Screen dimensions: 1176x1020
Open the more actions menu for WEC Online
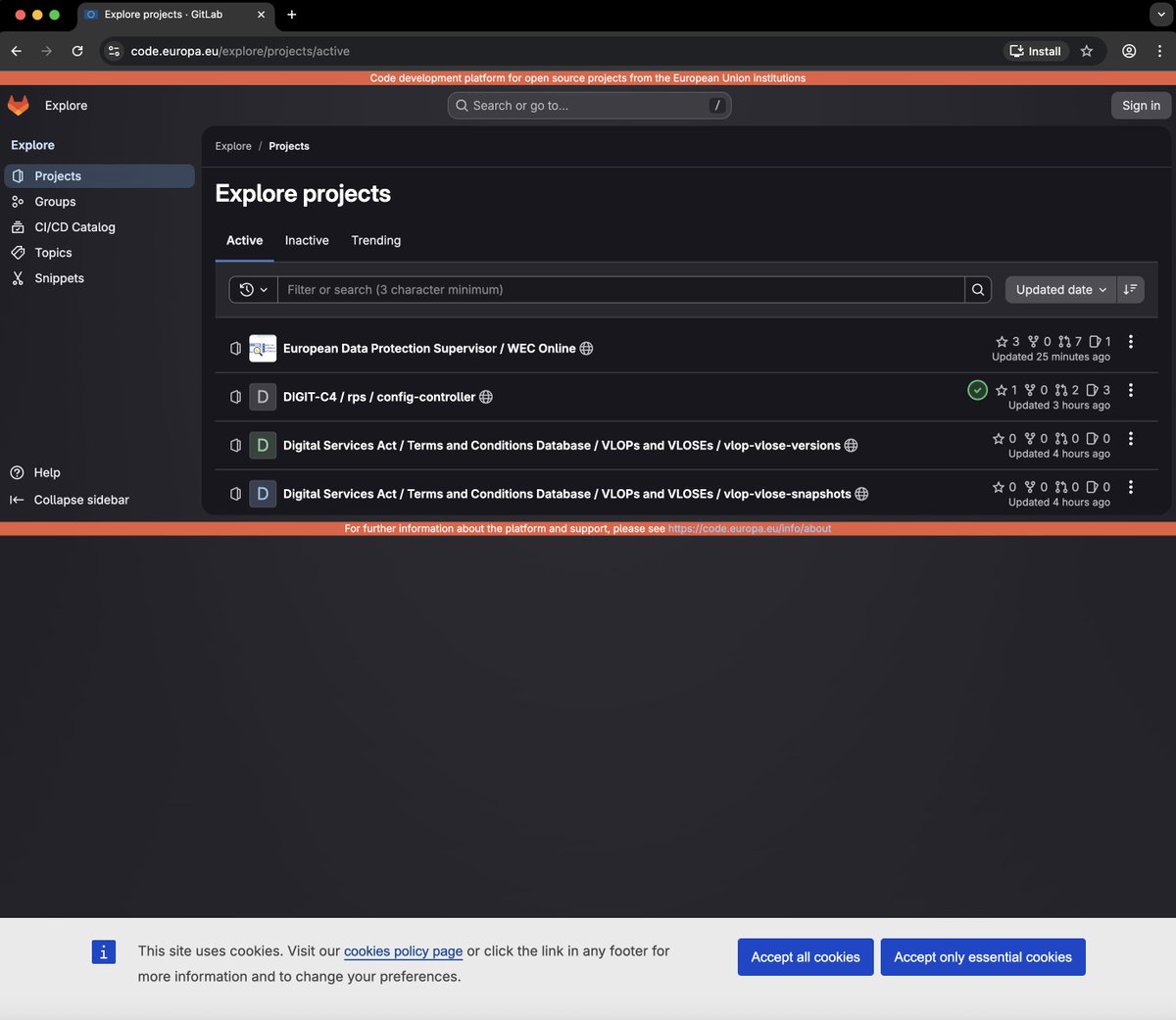[1131, 342]
